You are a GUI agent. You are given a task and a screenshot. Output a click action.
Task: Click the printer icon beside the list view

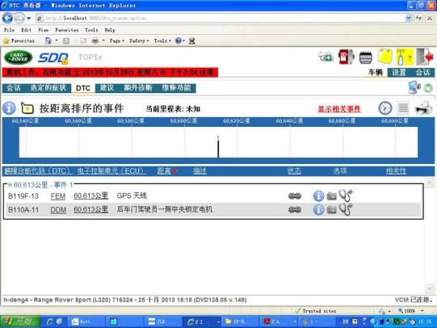(423, 108)
